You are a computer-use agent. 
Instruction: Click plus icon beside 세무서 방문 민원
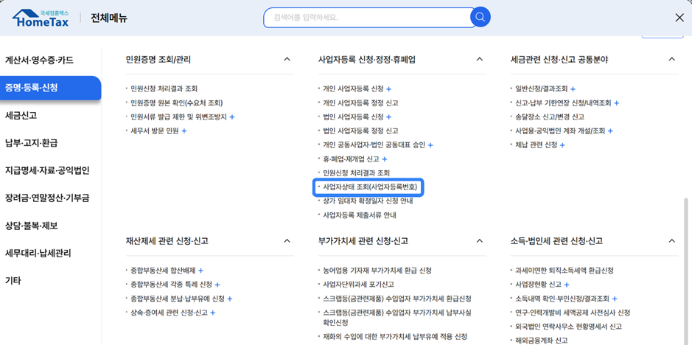click(184, 131)
